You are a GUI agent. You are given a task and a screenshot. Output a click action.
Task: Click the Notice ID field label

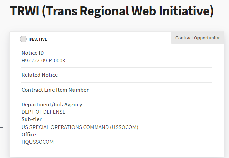click(x=33, y=53)
